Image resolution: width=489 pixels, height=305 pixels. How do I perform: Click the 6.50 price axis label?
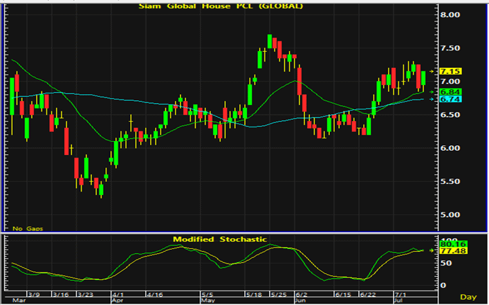click(x=450, y=115)
